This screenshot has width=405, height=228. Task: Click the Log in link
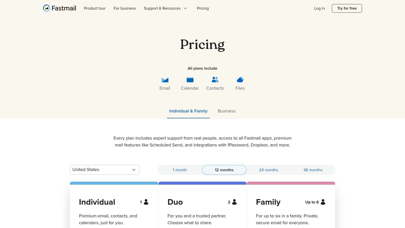[x=319, y=8]
